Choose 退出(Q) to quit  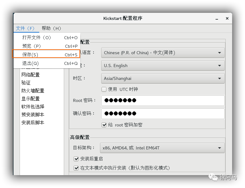[47, 63]
